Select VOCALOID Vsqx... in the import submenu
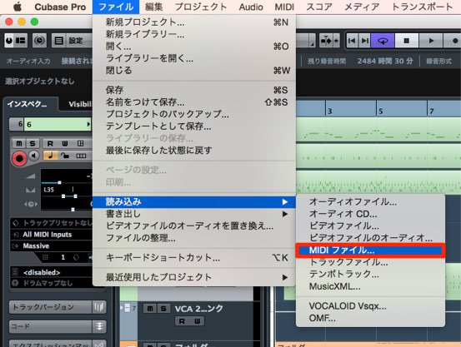Screen dimensions: 461x347 (370, 306)
